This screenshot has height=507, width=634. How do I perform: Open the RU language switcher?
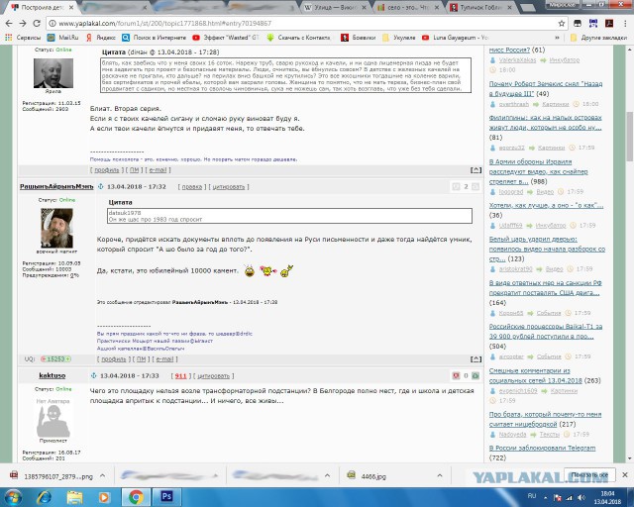tap(532, 496)
